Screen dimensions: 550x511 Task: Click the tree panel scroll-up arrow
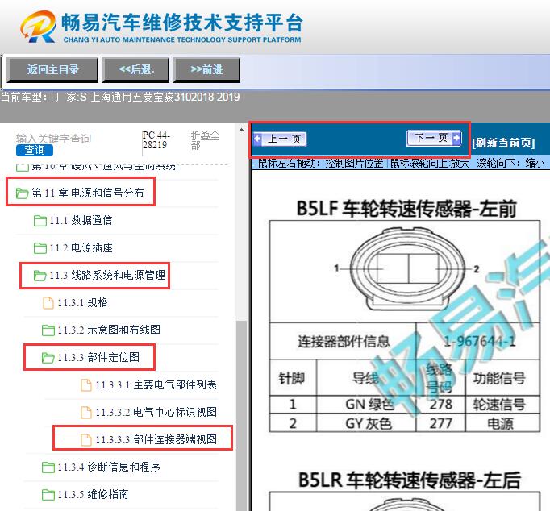241,131
